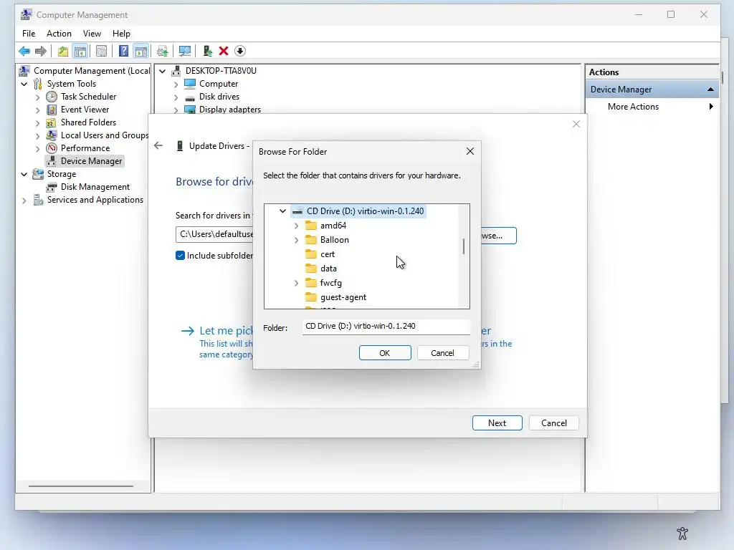734x550 pixels.
Task: Expand the fwcfg folder chevron
Action: pos(296,283)
